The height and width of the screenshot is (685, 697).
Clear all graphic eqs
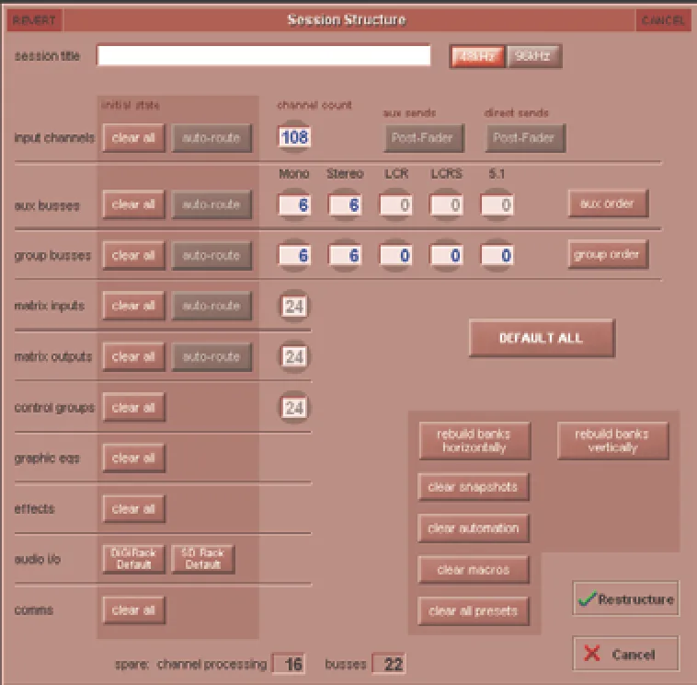tap(133, 458)
